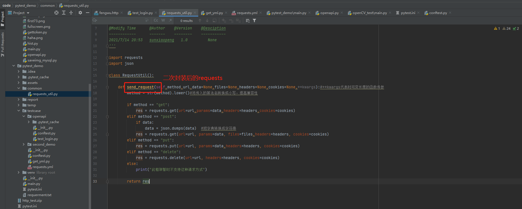The height and width of the screenshot is (209, 522).
Task: Switch to conftest.py editor tab
Action: click(x=438, y=13)
